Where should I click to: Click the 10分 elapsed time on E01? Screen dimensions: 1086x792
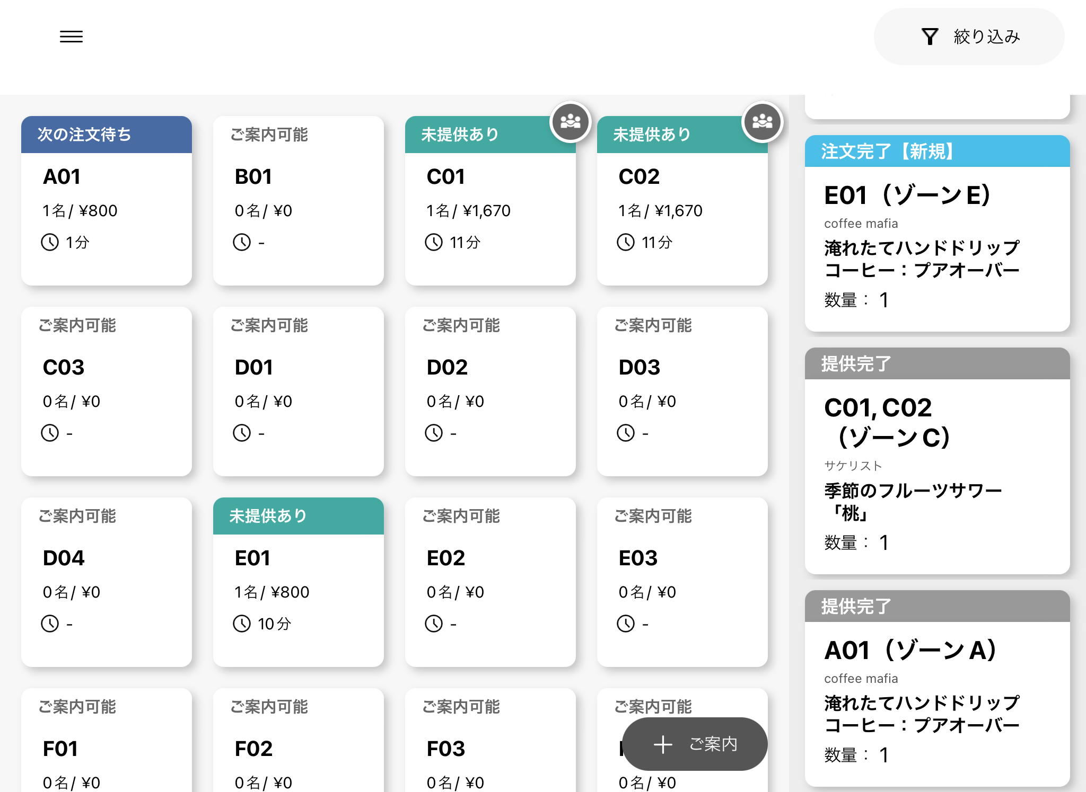coord(275,624)
